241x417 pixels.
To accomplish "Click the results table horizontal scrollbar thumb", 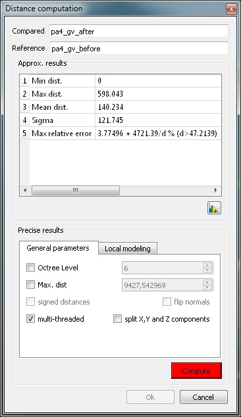I will (76, 190).
